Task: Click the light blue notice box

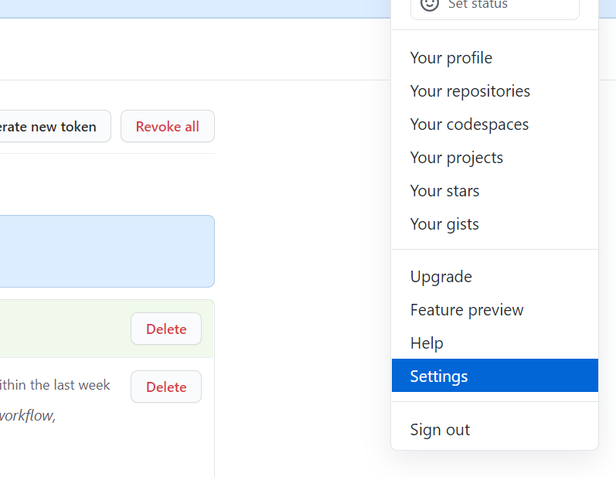Action: coord(107,251)
